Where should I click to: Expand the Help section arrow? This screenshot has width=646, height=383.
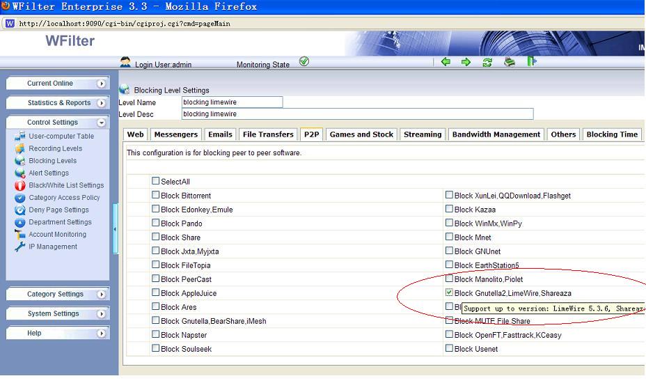(101, 334)
